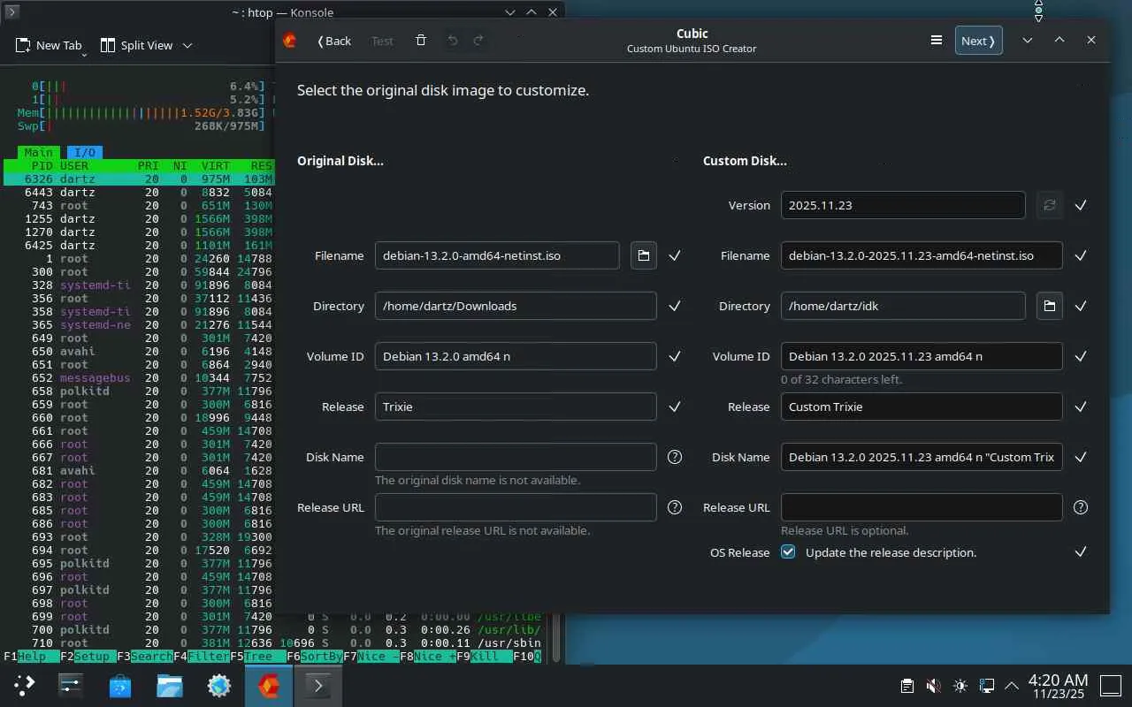
Task: Open the network tray icon
Action: tap(987, 686)
